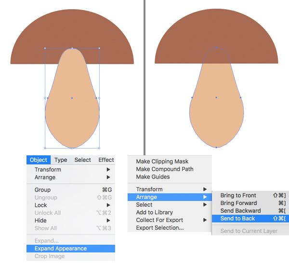The width and height of the screenshot is (289, 272).
Task: Click Export Selection option
Action: 159,228
